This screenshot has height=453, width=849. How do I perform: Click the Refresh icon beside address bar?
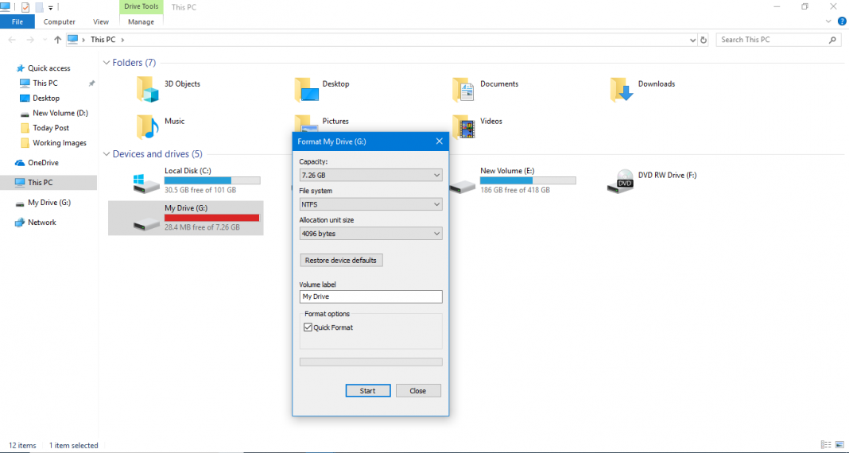[x=704, y=40]
